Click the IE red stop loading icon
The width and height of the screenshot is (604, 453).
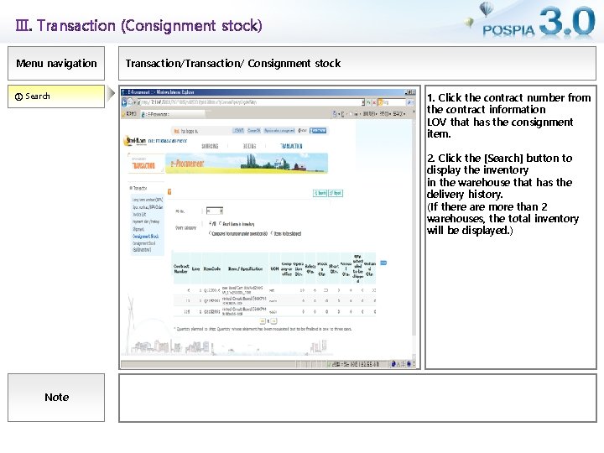374,102
